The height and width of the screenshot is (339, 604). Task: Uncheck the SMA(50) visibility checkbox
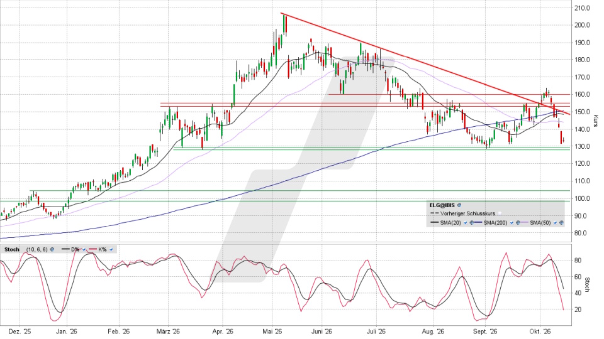555,222
